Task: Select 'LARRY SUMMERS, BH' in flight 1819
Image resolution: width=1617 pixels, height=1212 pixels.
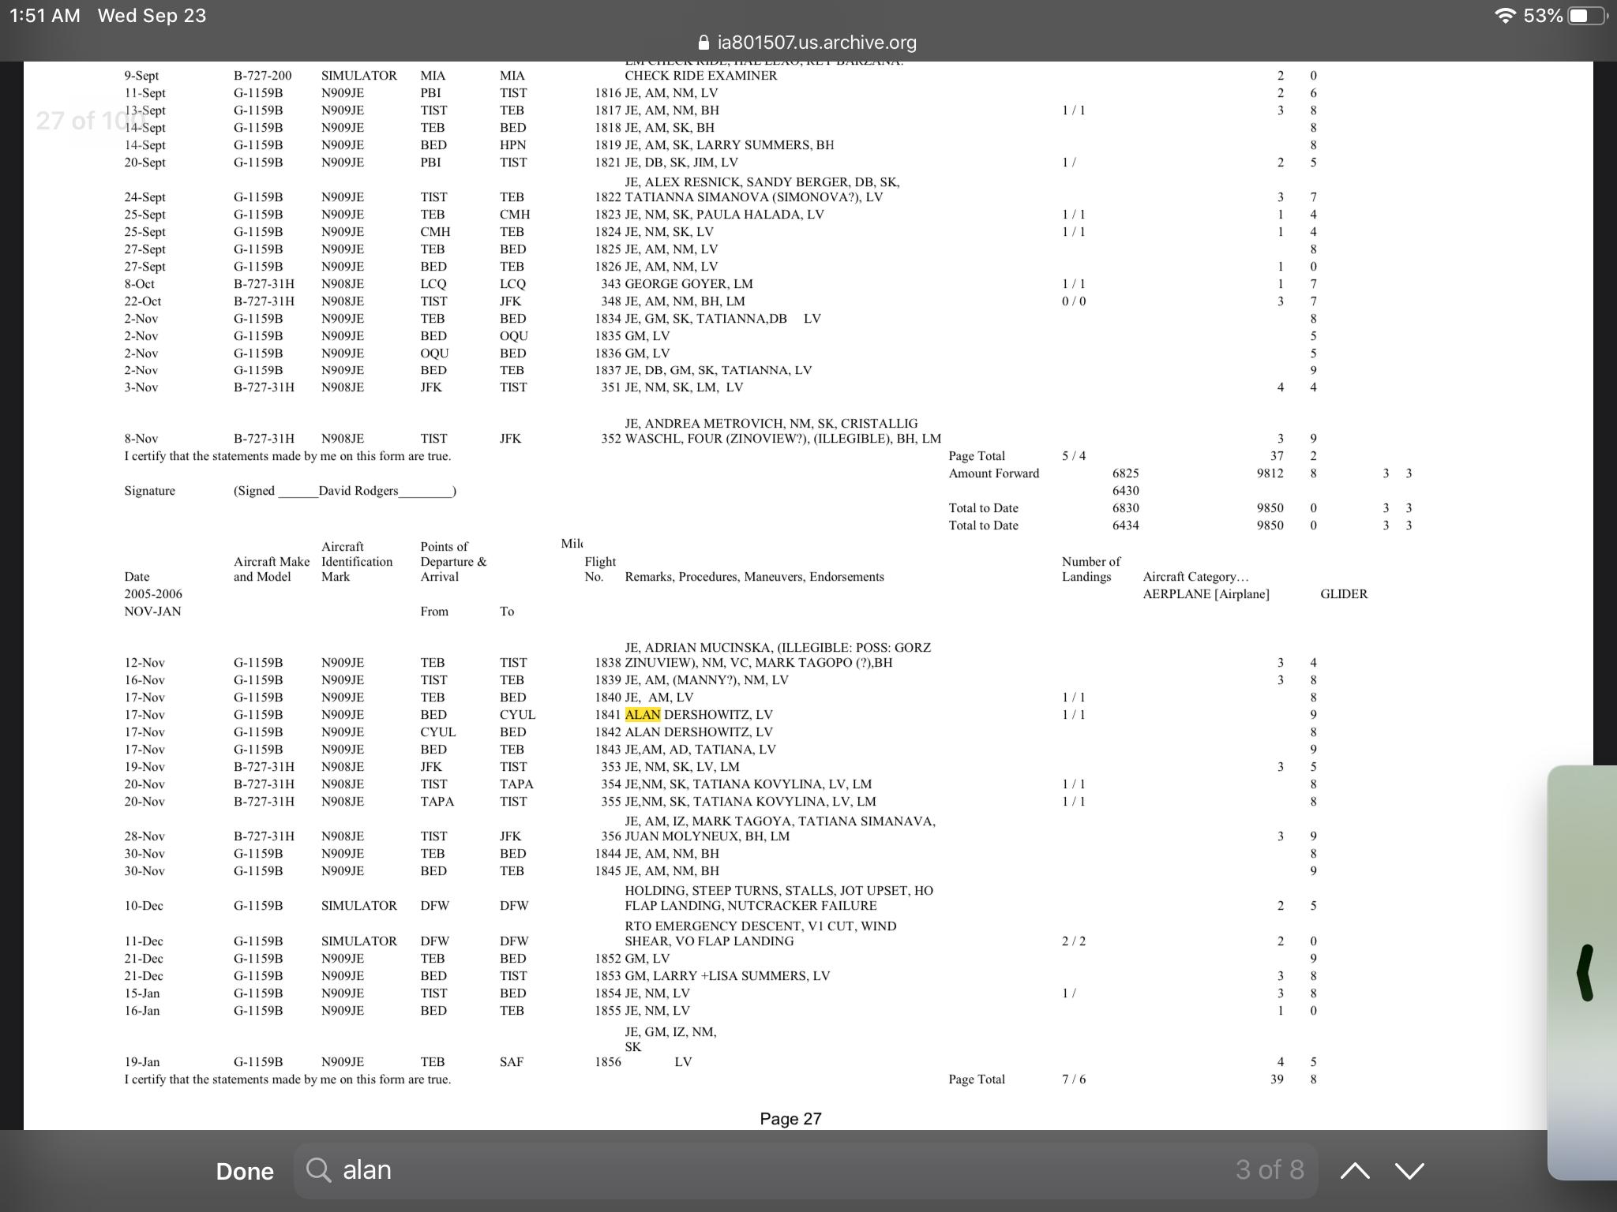Action: click(765, 145)
